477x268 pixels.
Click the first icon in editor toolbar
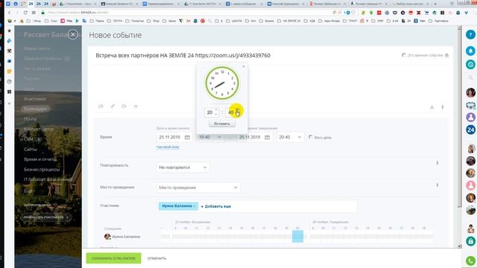(101, 106)
